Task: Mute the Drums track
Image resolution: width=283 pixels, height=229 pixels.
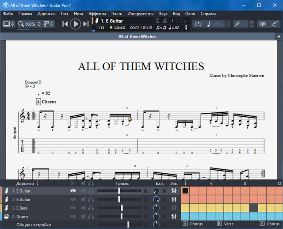Action: 83,216
